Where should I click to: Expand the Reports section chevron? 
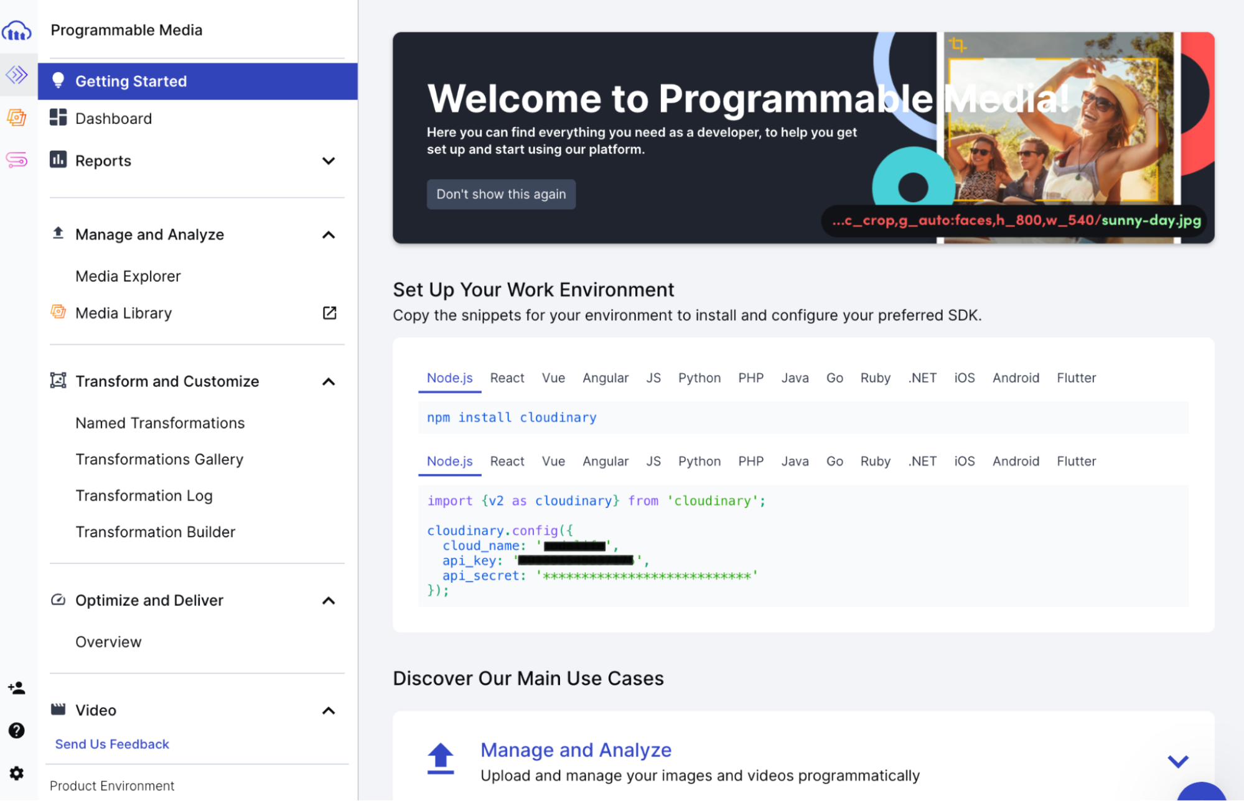point(329,161)
